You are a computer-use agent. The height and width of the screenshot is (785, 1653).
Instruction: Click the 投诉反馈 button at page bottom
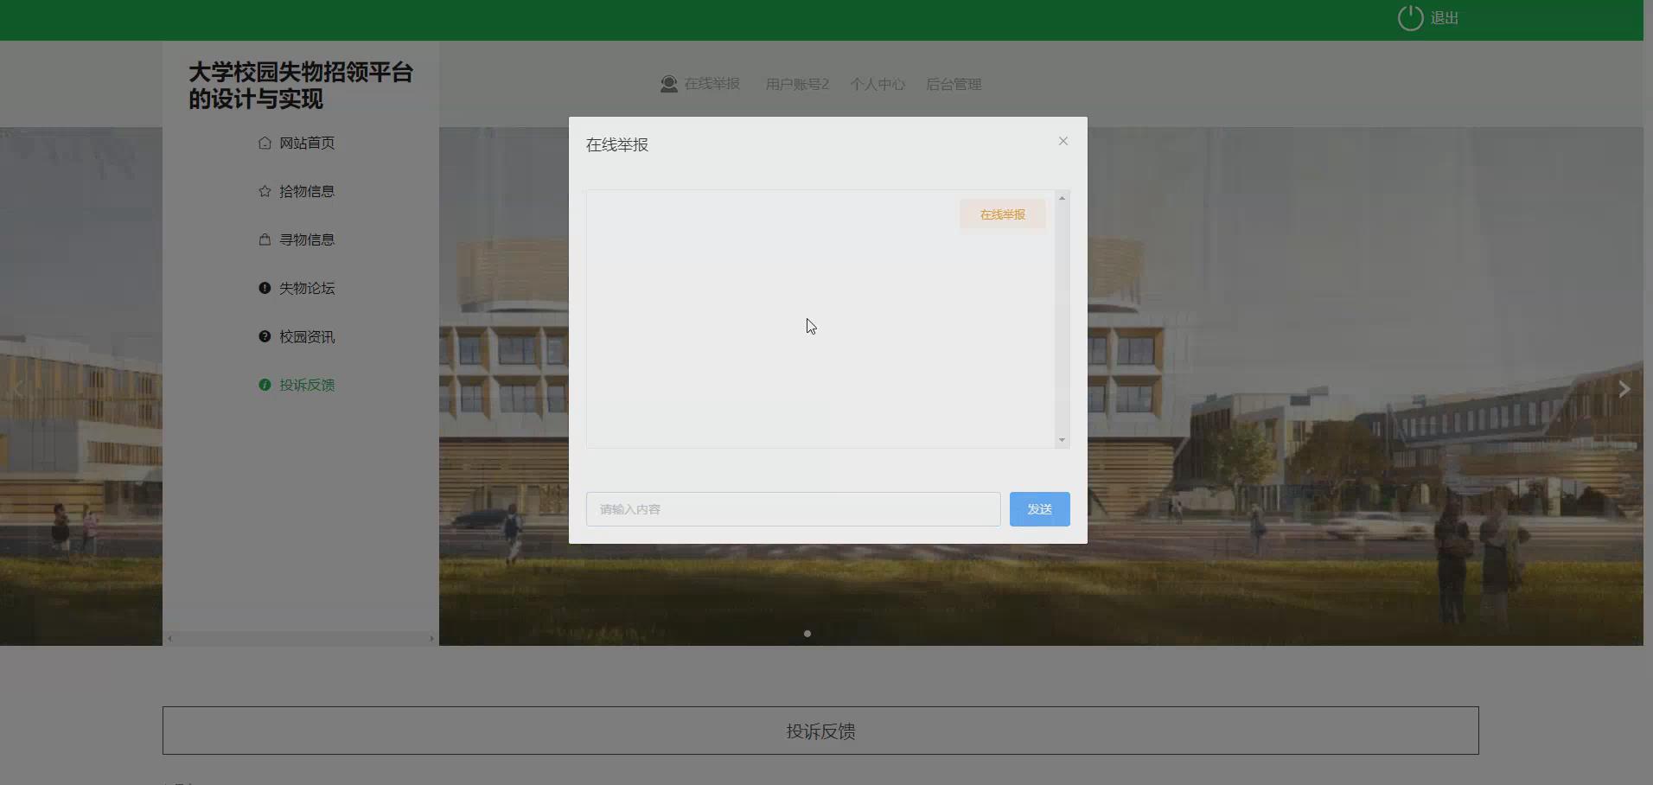coord(820,731)
